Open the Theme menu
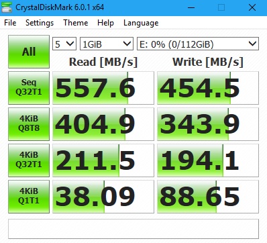Viewport: 267px width, 243px height. (x=76, y=23)
